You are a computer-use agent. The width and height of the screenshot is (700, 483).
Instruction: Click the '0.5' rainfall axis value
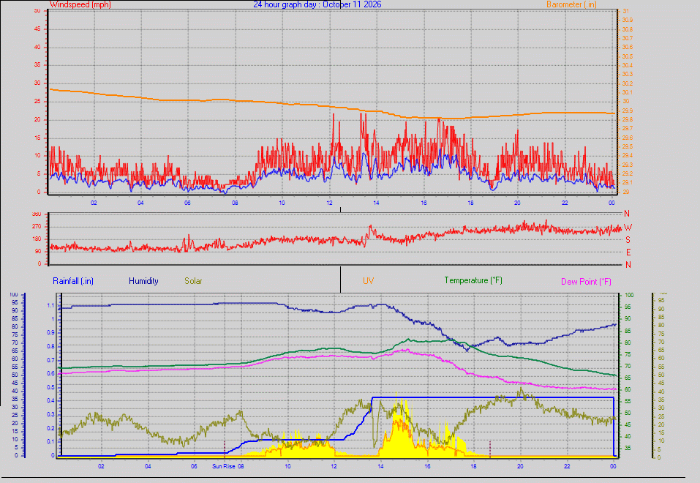pyautogui.click(x=51, y=387)
